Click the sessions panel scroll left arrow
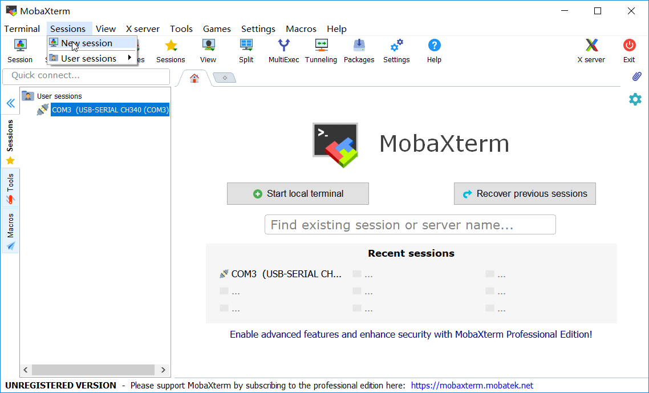Image resolution: width=649 pixels, height=393 pixels. (26, 370)
